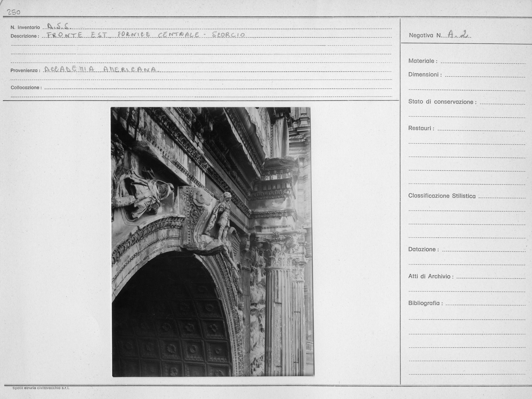Click the 'Provenienza' label
532x399 pixels.
26,70
